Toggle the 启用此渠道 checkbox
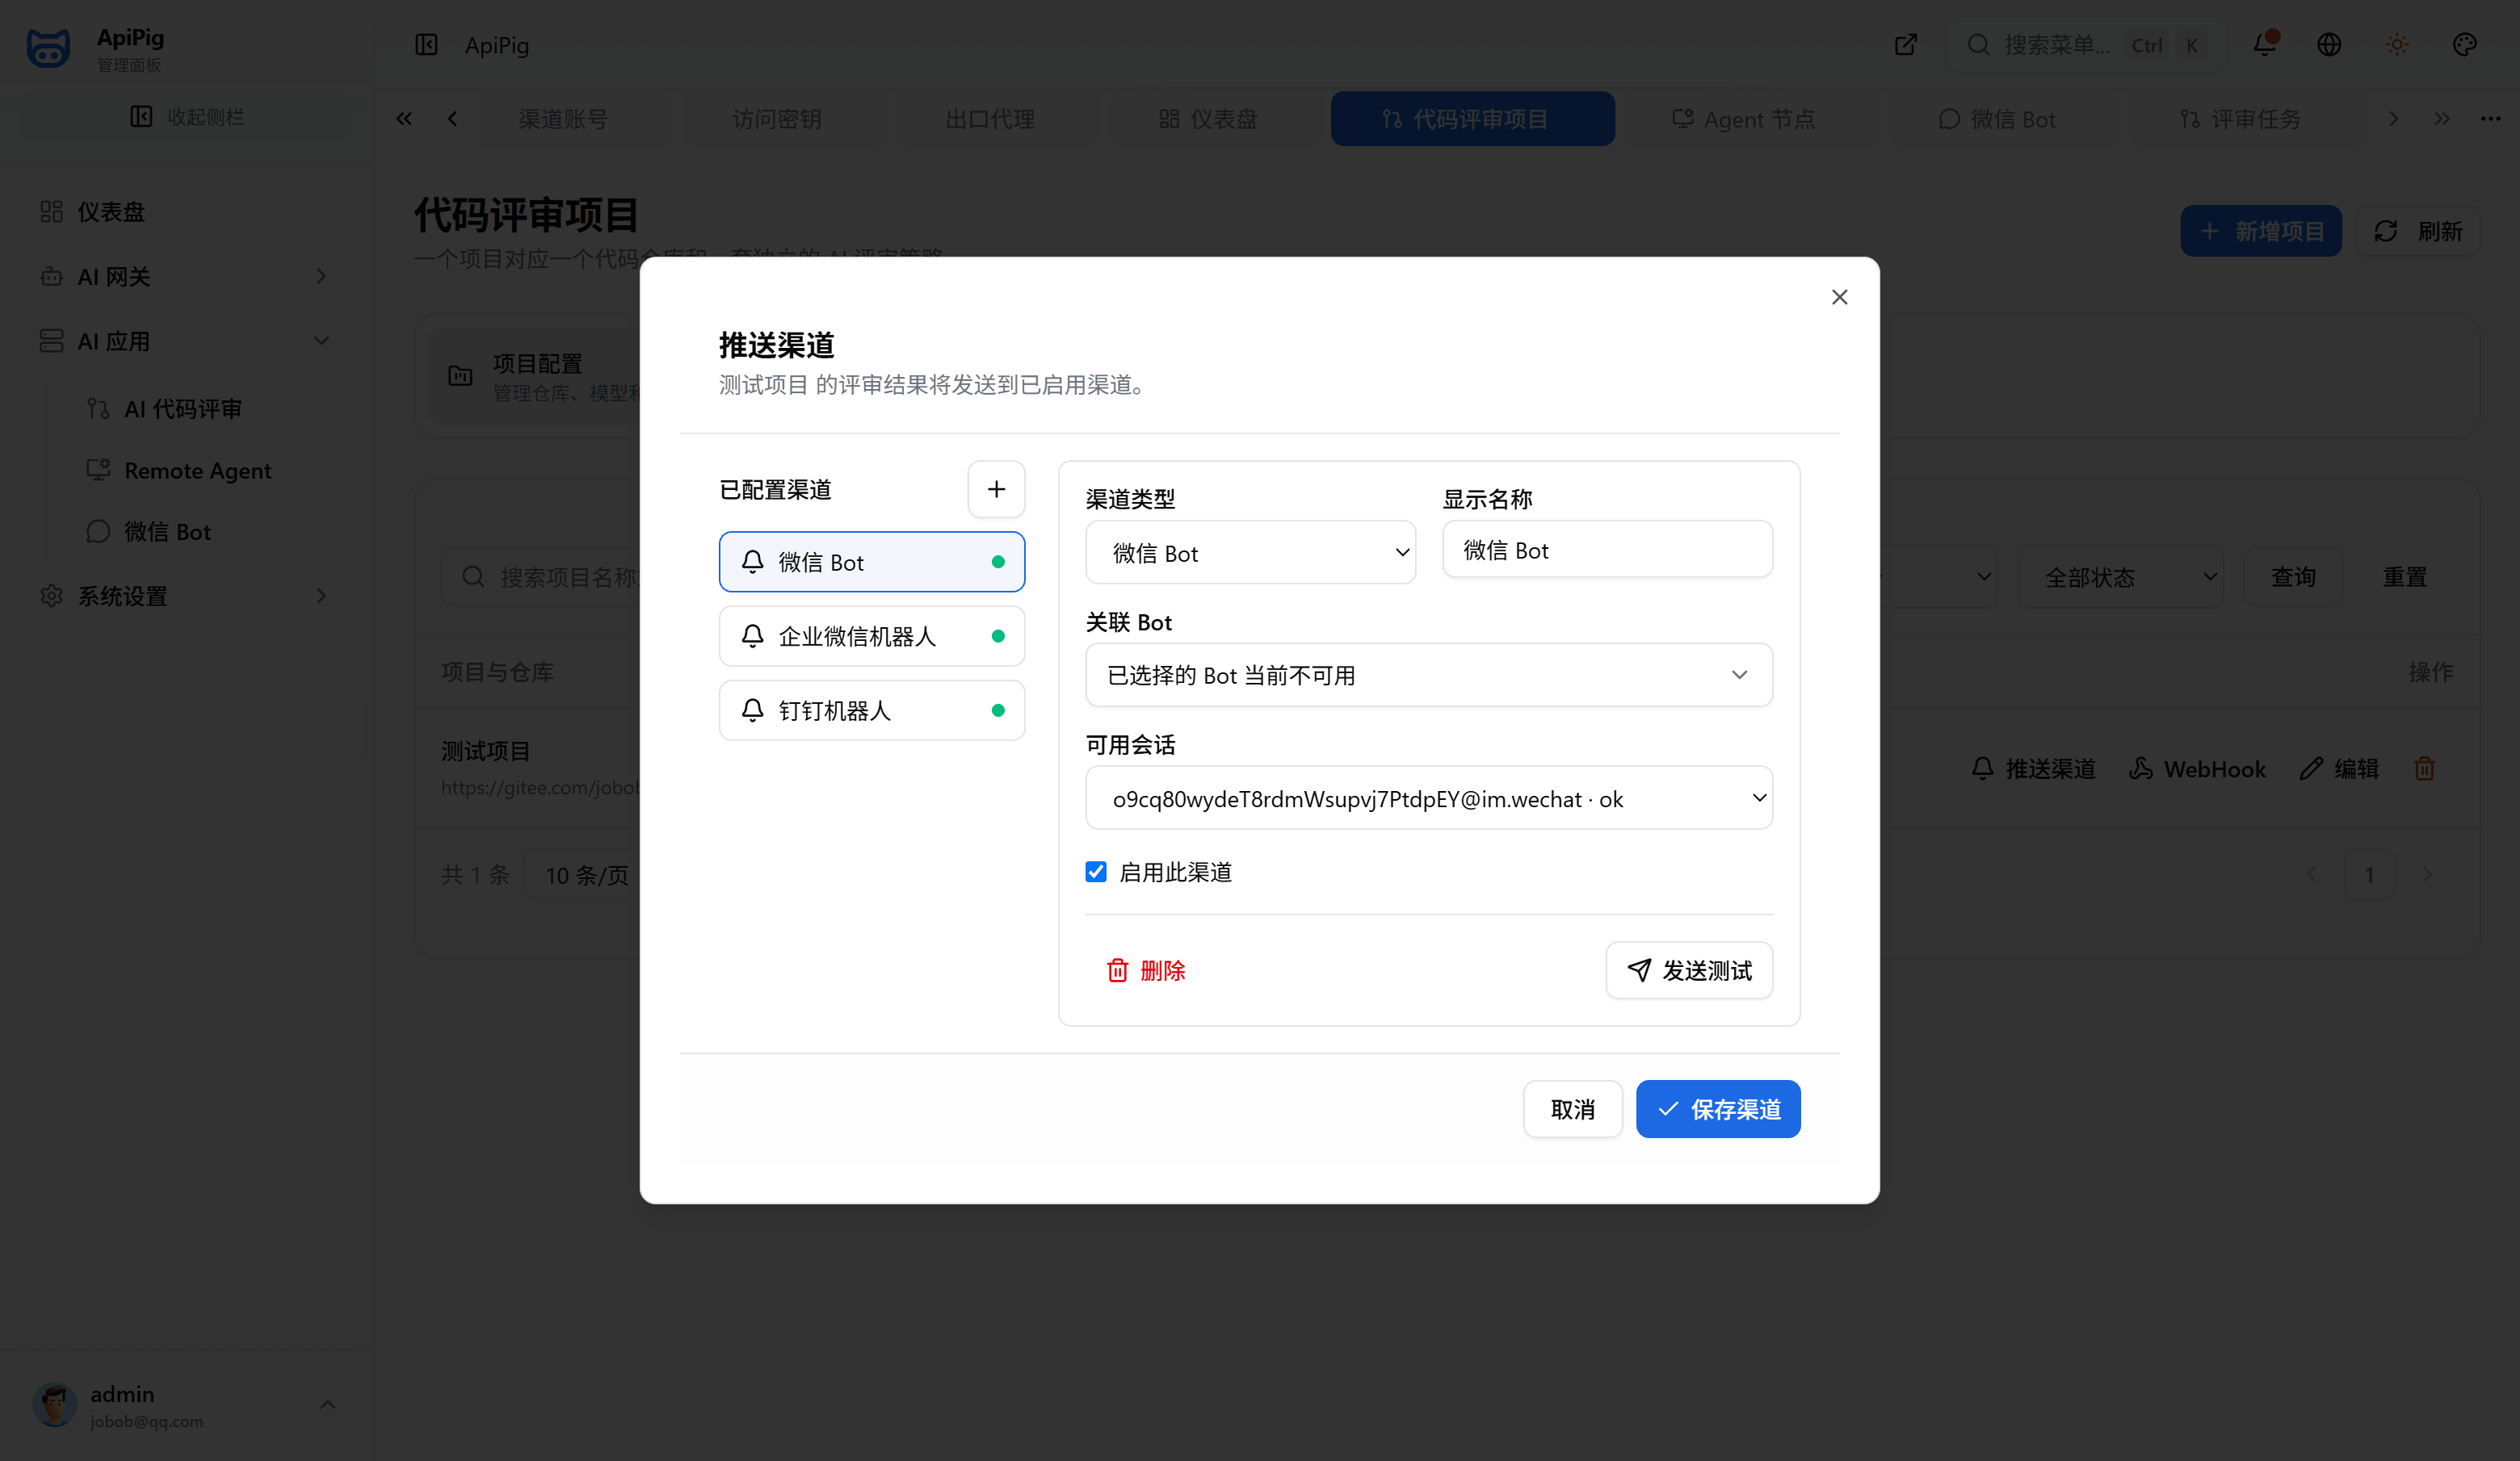 coord(1096,872)
